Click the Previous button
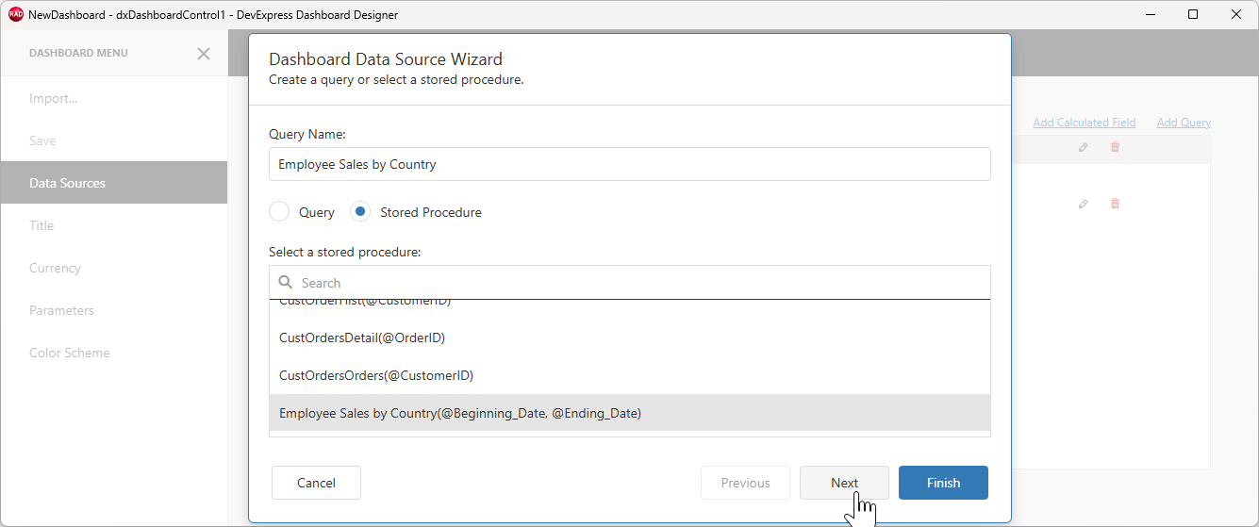Image resolution: width=1259 pixels, height=527 pixels. (745, 483)
